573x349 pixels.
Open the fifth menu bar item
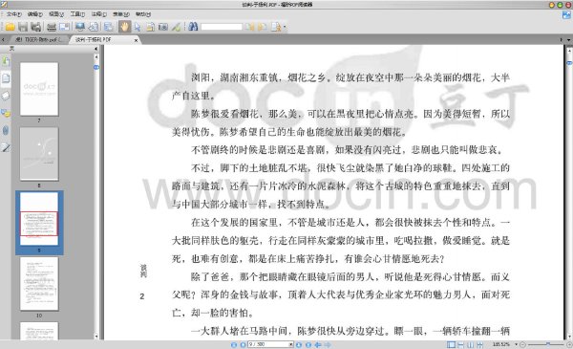click(x=99, y=14)
